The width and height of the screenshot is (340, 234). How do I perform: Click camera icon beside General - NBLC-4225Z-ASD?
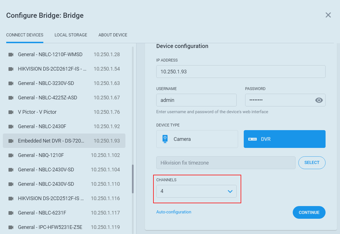11,98
